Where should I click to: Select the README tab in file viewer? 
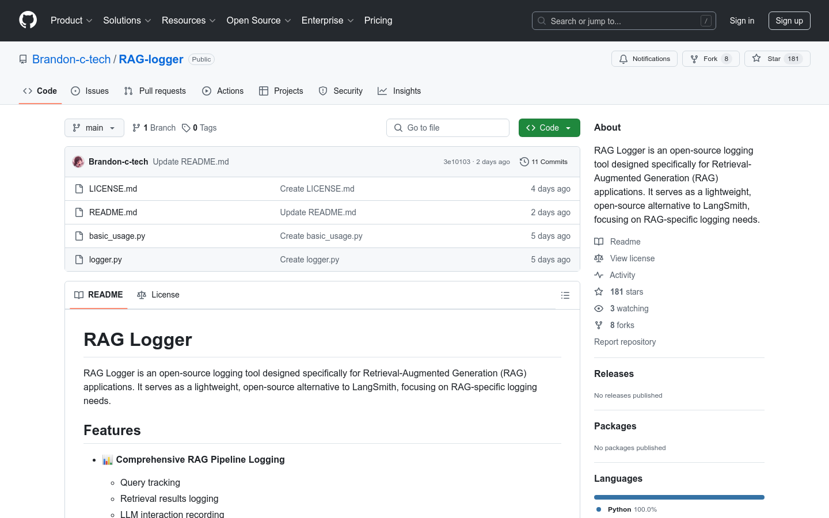click(x=98, y=295)
